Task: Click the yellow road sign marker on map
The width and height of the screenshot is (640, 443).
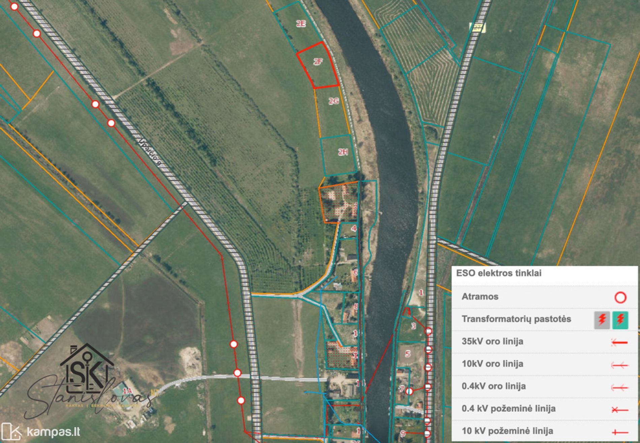Action: click(x=478, y=28)
